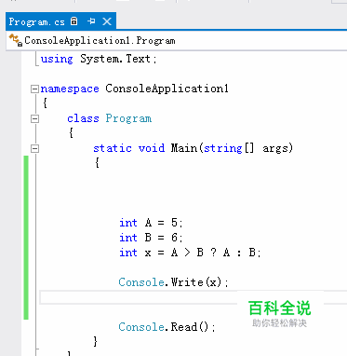
Task: Close the Program.cs tab
Action: click(107, 21)
